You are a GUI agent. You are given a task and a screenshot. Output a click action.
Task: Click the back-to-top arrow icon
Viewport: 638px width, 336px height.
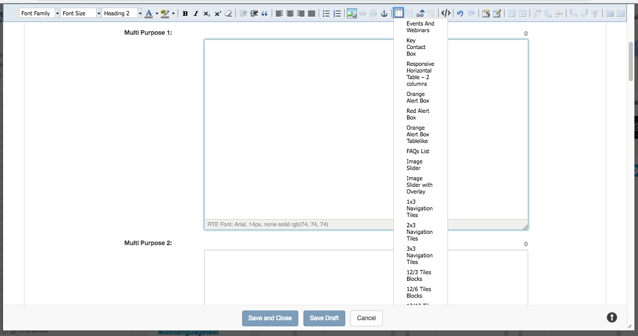pyautogui.click(x=612, y=318)
